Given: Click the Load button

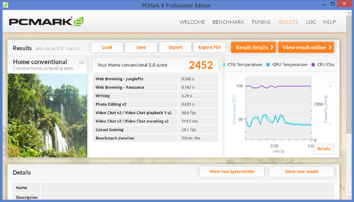Looking at the screenshot, I should tap(107, 47).
